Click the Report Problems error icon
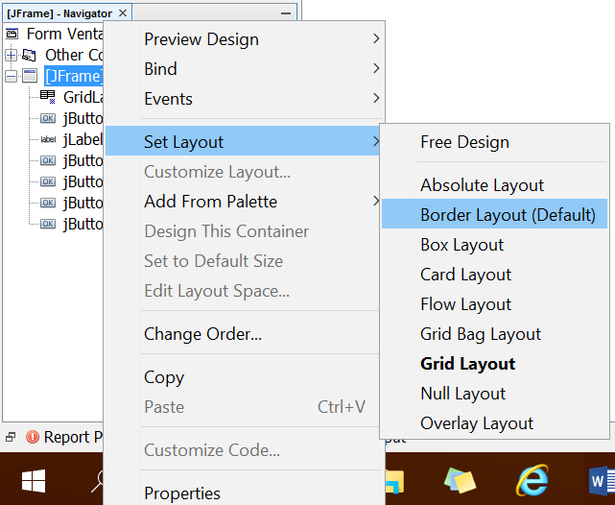The image size is (615, 505). tap(33, 437)
